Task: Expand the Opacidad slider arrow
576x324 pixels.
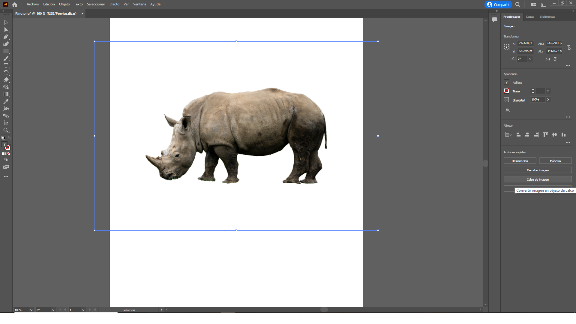Action: (548, 100)
